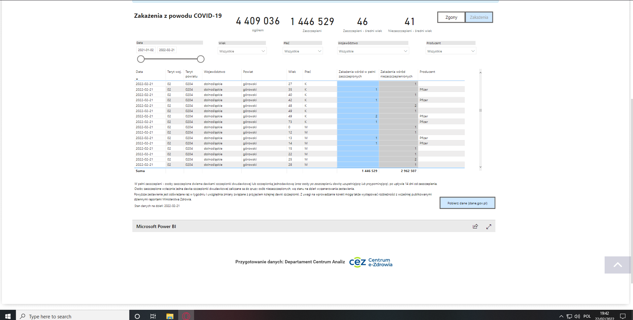Open the Windows Start menu

coord(8,316)
